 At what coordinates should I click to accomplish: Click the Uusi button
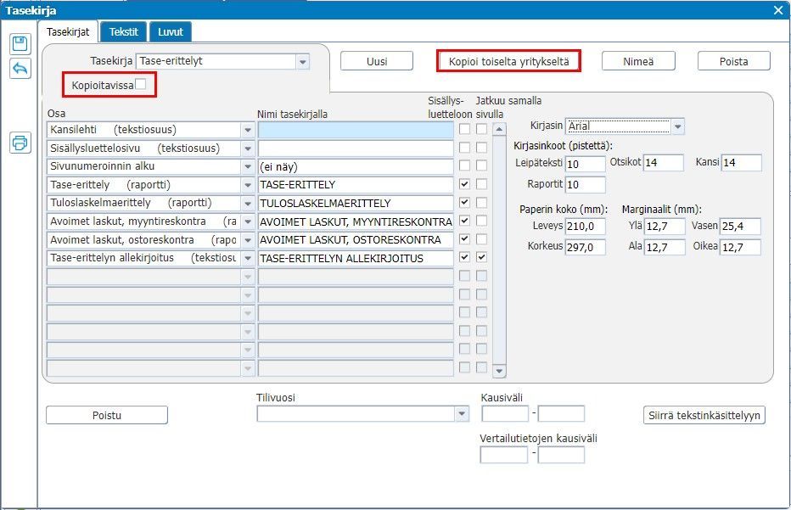click(376, 61)
